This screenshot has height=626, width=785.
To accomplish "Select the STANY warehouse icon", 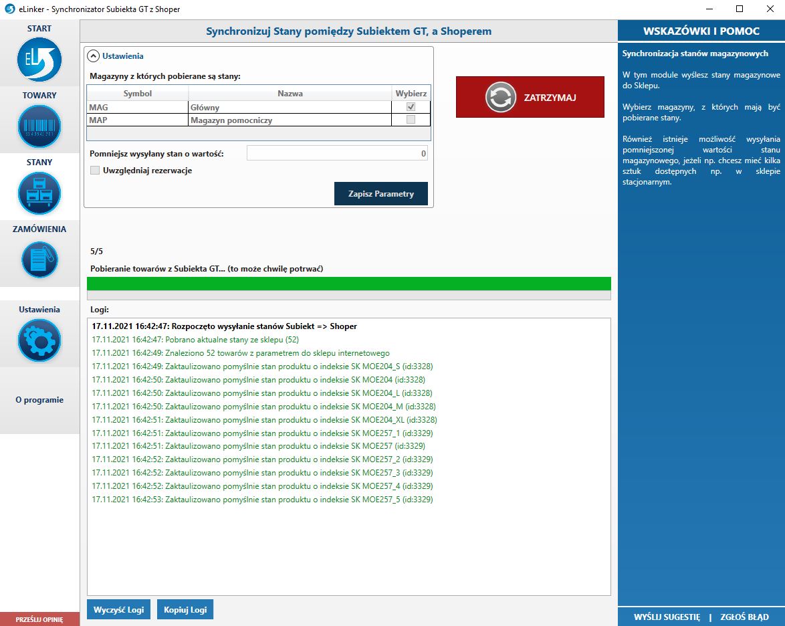I will click(39, 193).
